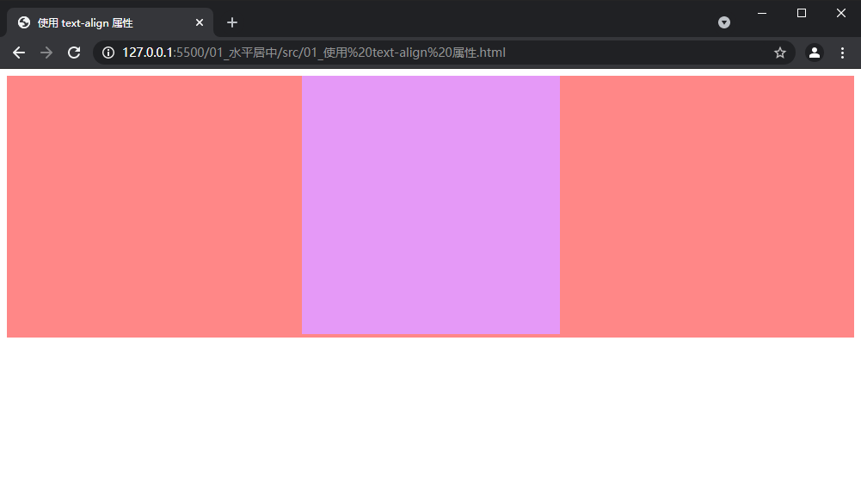The height and width of the screenshot is (502, 861).
Task: Click the Chrome update indicator icon
Action: [x=723, y=22]
